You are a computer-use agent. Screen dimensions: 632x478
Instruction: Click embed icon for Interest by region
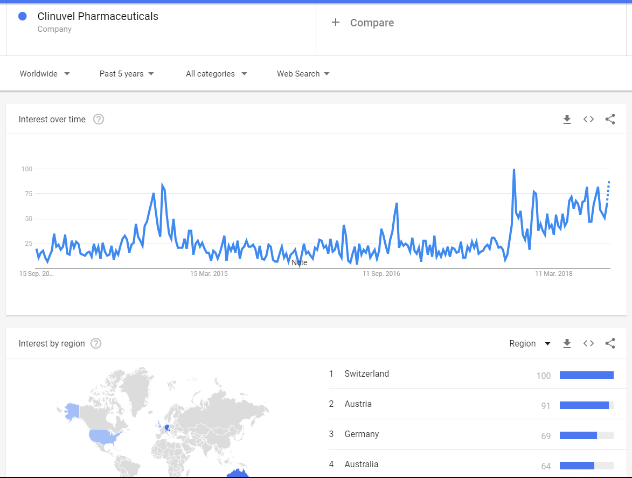pos(588,344)
